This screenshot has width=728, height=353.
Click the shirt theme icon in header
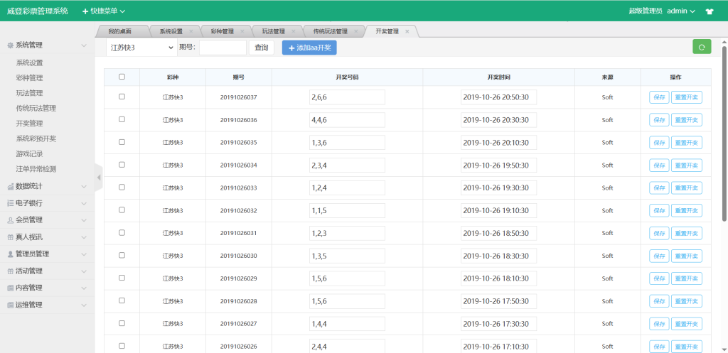[x=709, y=11]
